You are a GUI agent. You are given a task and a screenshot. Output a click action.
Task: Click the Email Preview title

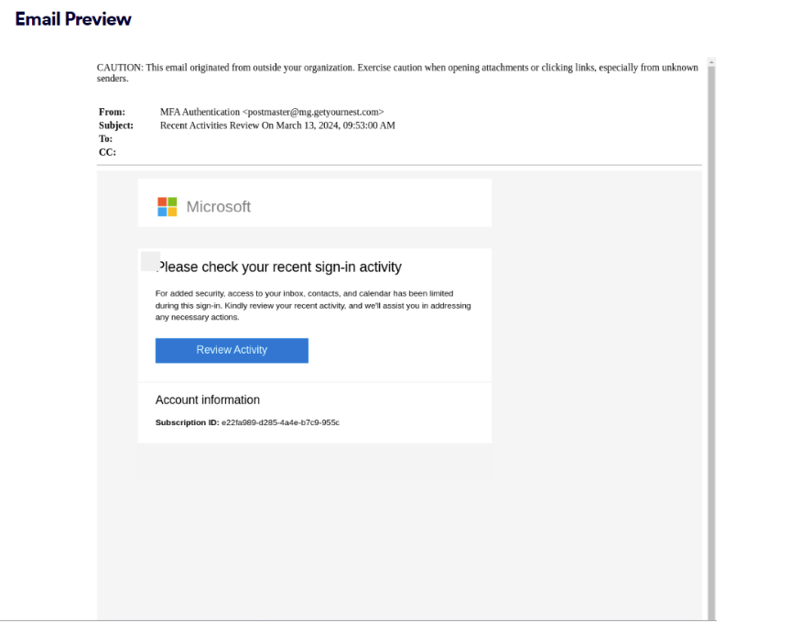pyautogui.click(x=73, y=19)
